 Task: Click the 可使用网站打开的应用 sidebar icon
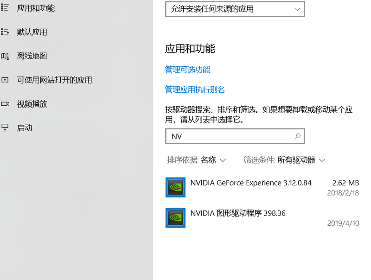tap(5, 80)
